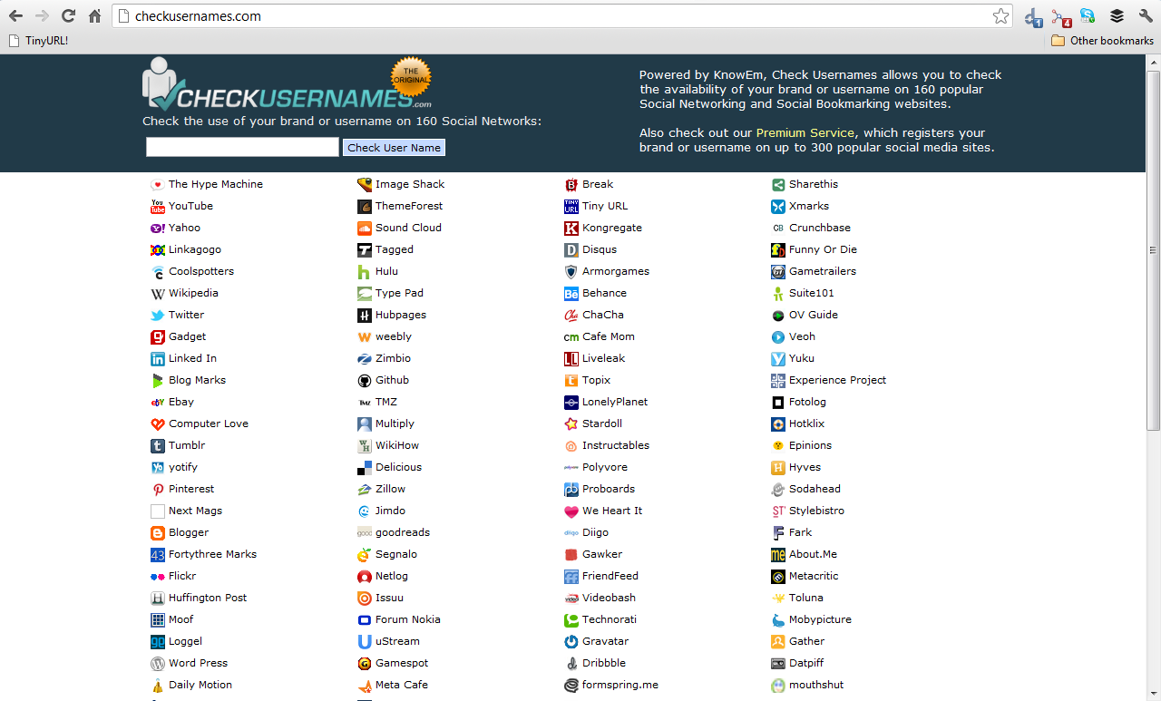
Task: Click the Hulu logo icon
Action: pyautogui.click(x=365, y=271)
